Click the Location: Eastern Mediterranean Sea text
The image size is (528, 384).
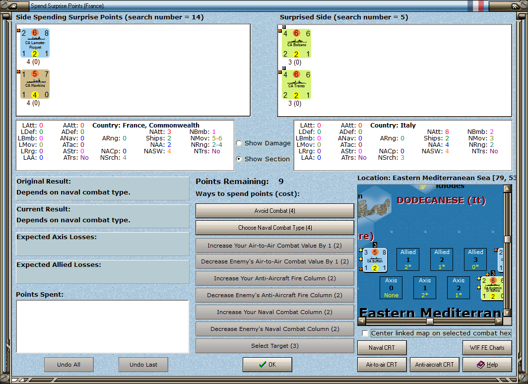click(x=437, y=178)
